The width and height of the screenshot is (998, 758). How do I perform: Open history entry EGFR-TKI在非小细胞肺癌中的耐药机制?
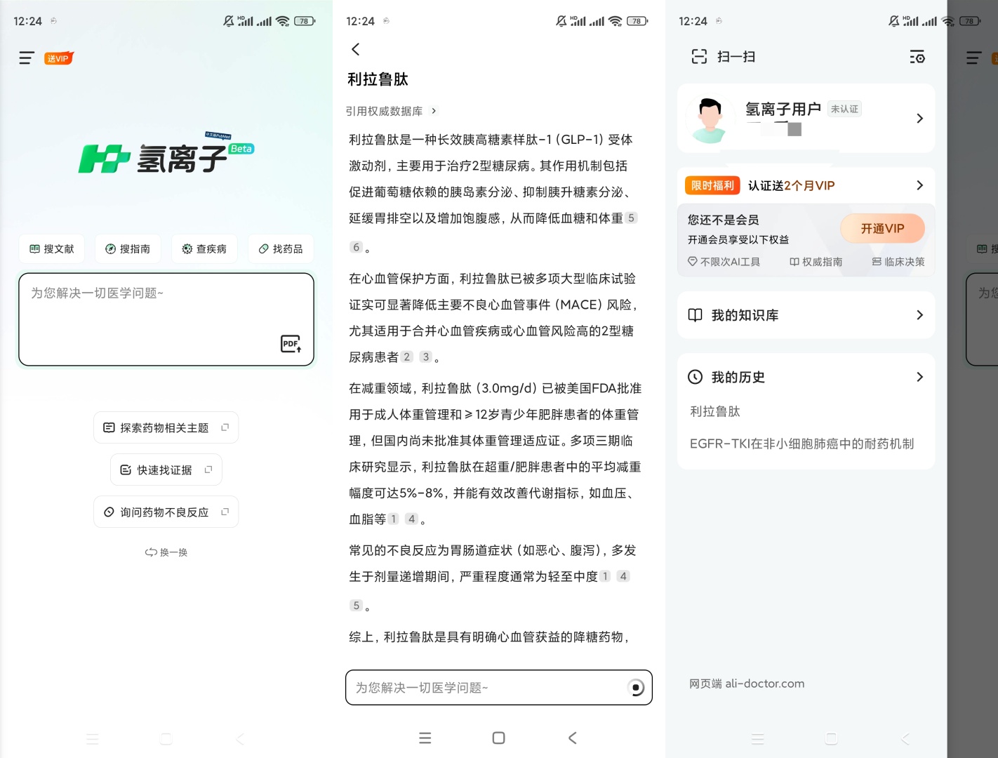tap(801, 444)
